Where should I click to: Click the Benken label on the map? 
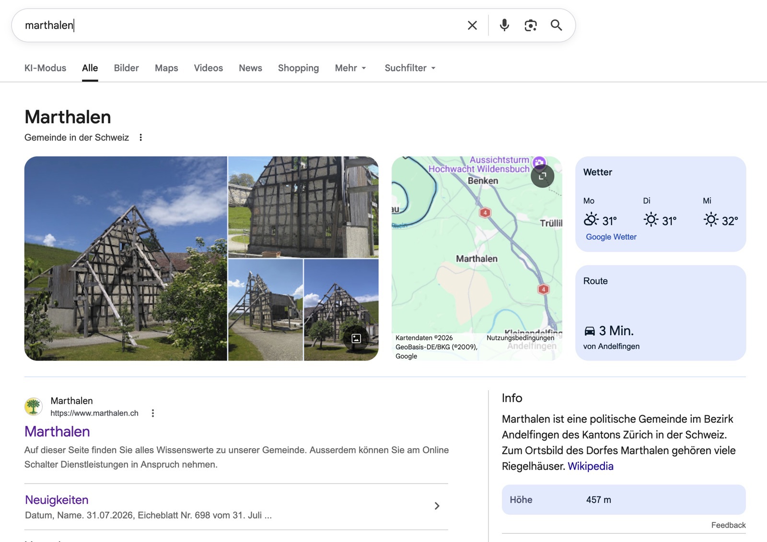point(483,181)
